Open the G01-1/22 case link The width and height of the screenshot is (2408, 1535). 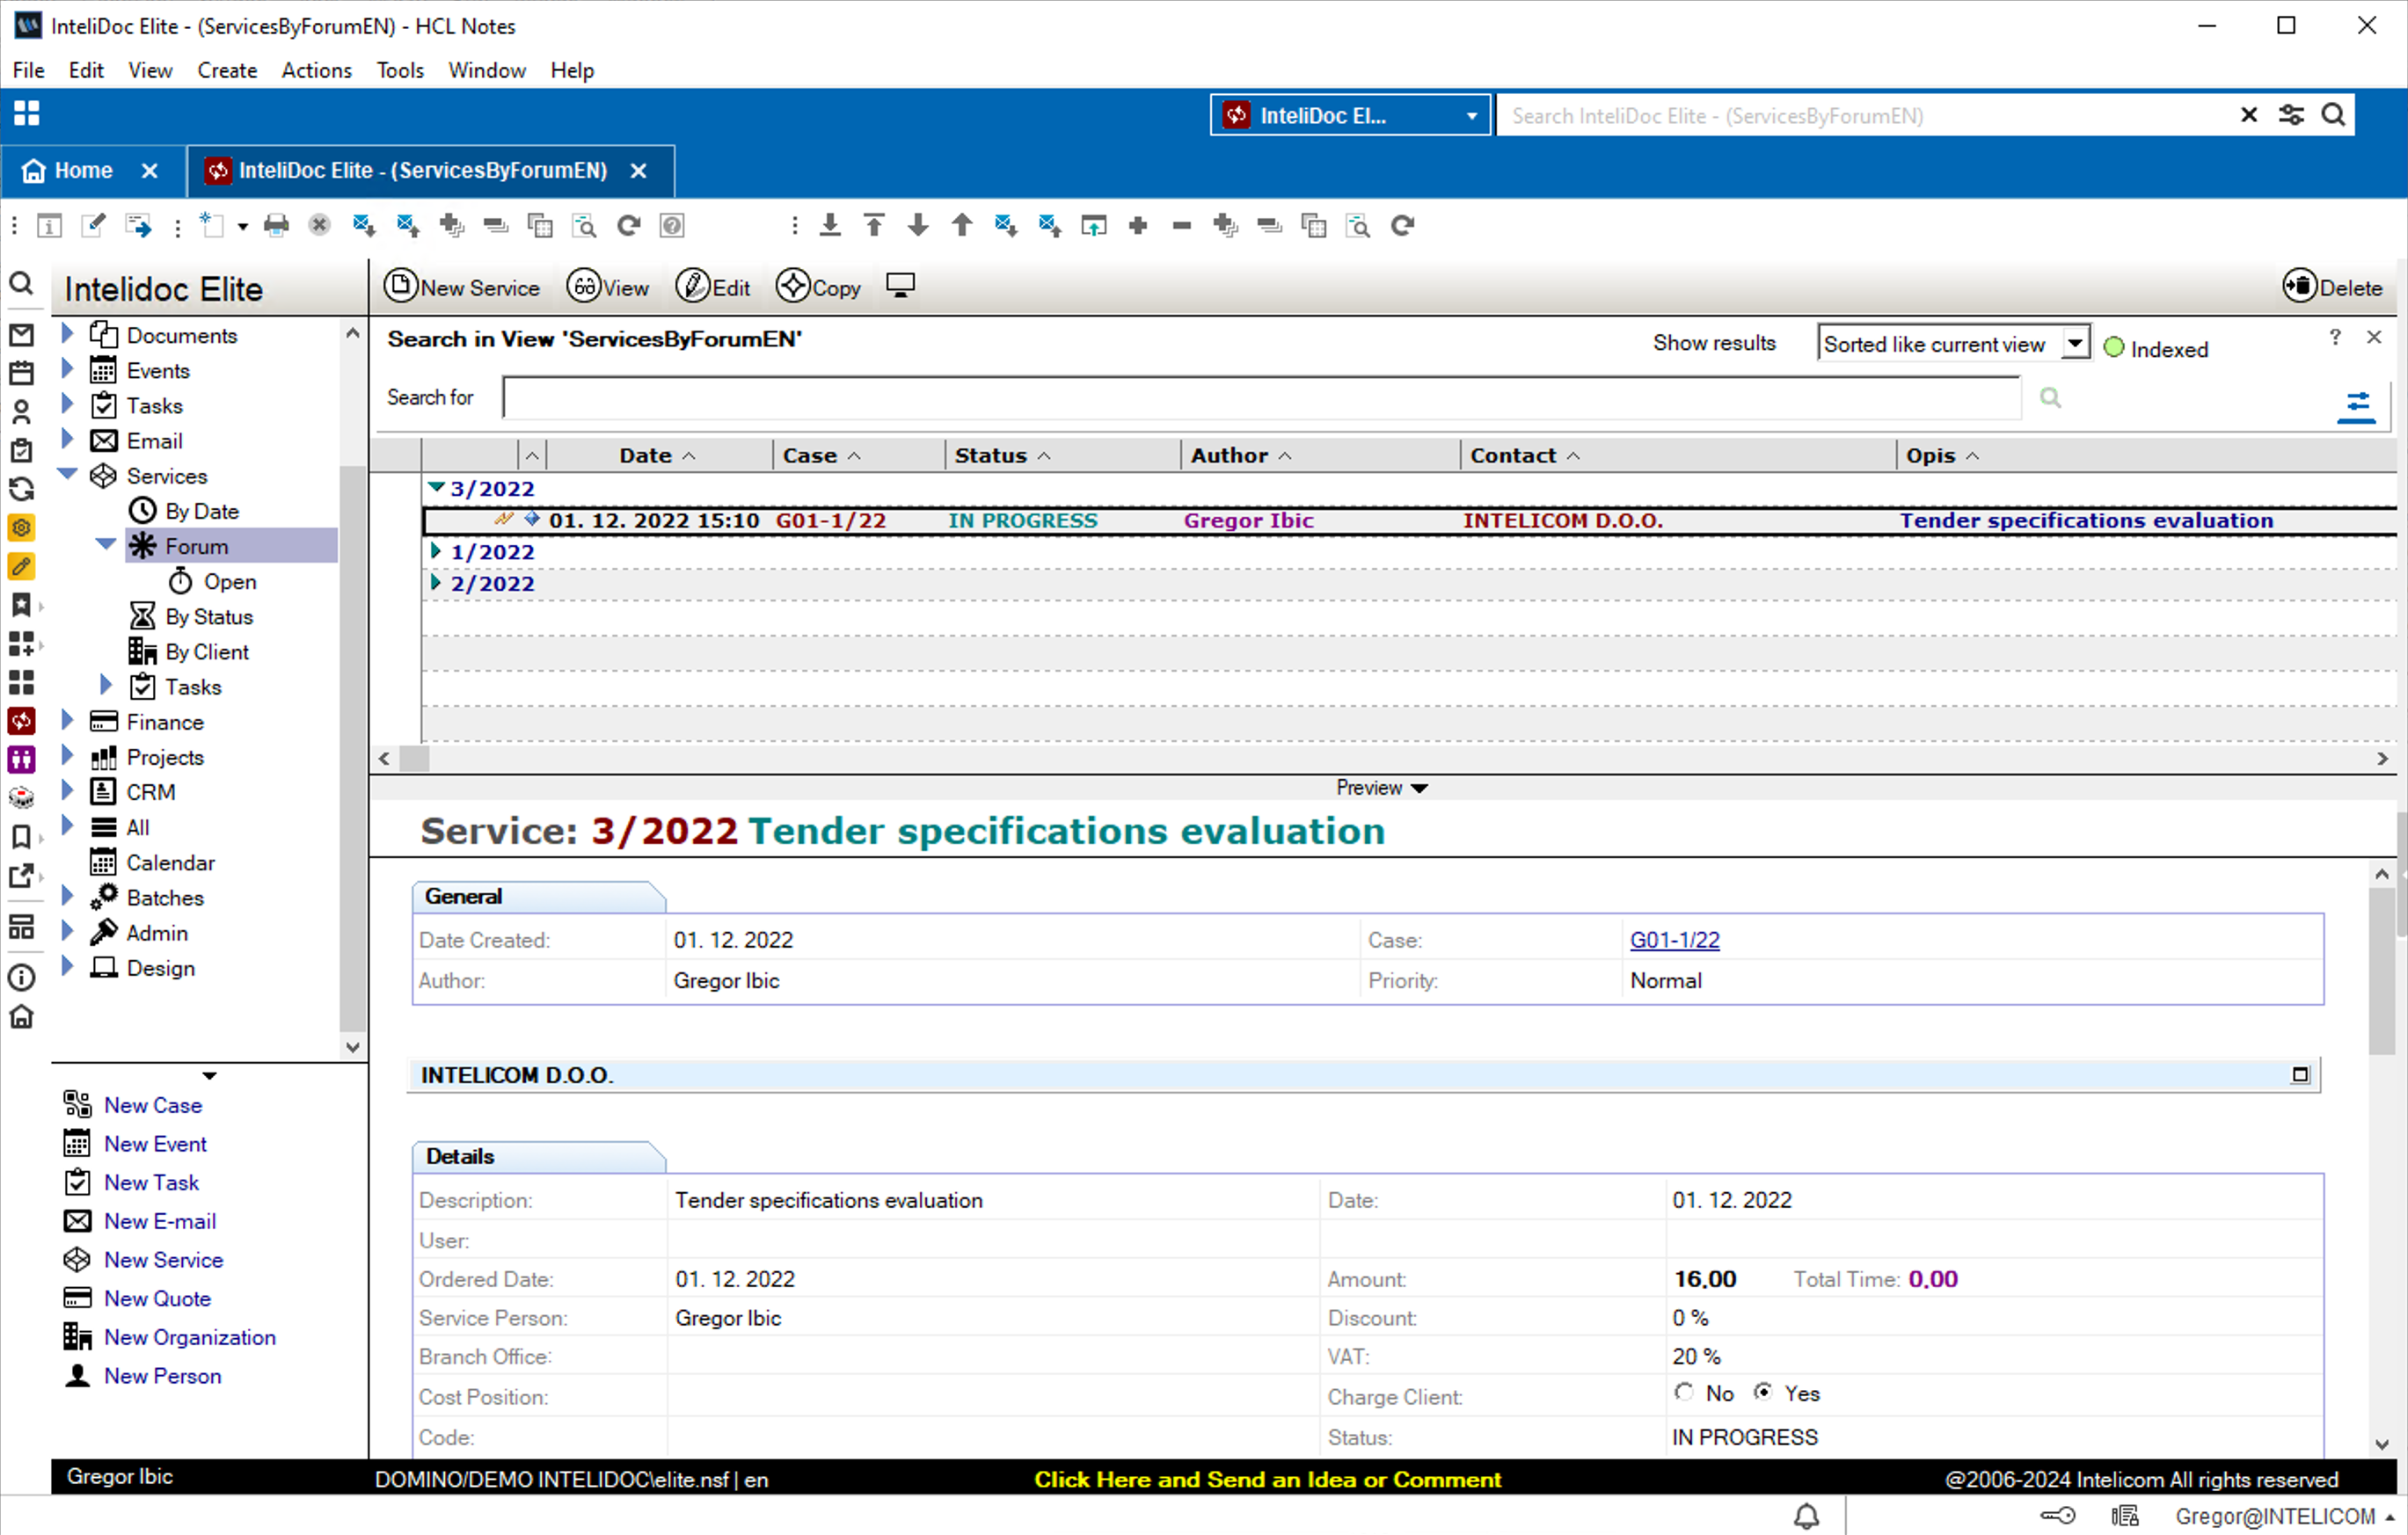click(x=1674, y=940)
